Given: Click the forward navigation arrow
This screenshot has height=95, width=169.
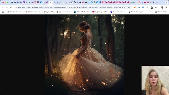Looking at the screenshot, I should point(7,8).
